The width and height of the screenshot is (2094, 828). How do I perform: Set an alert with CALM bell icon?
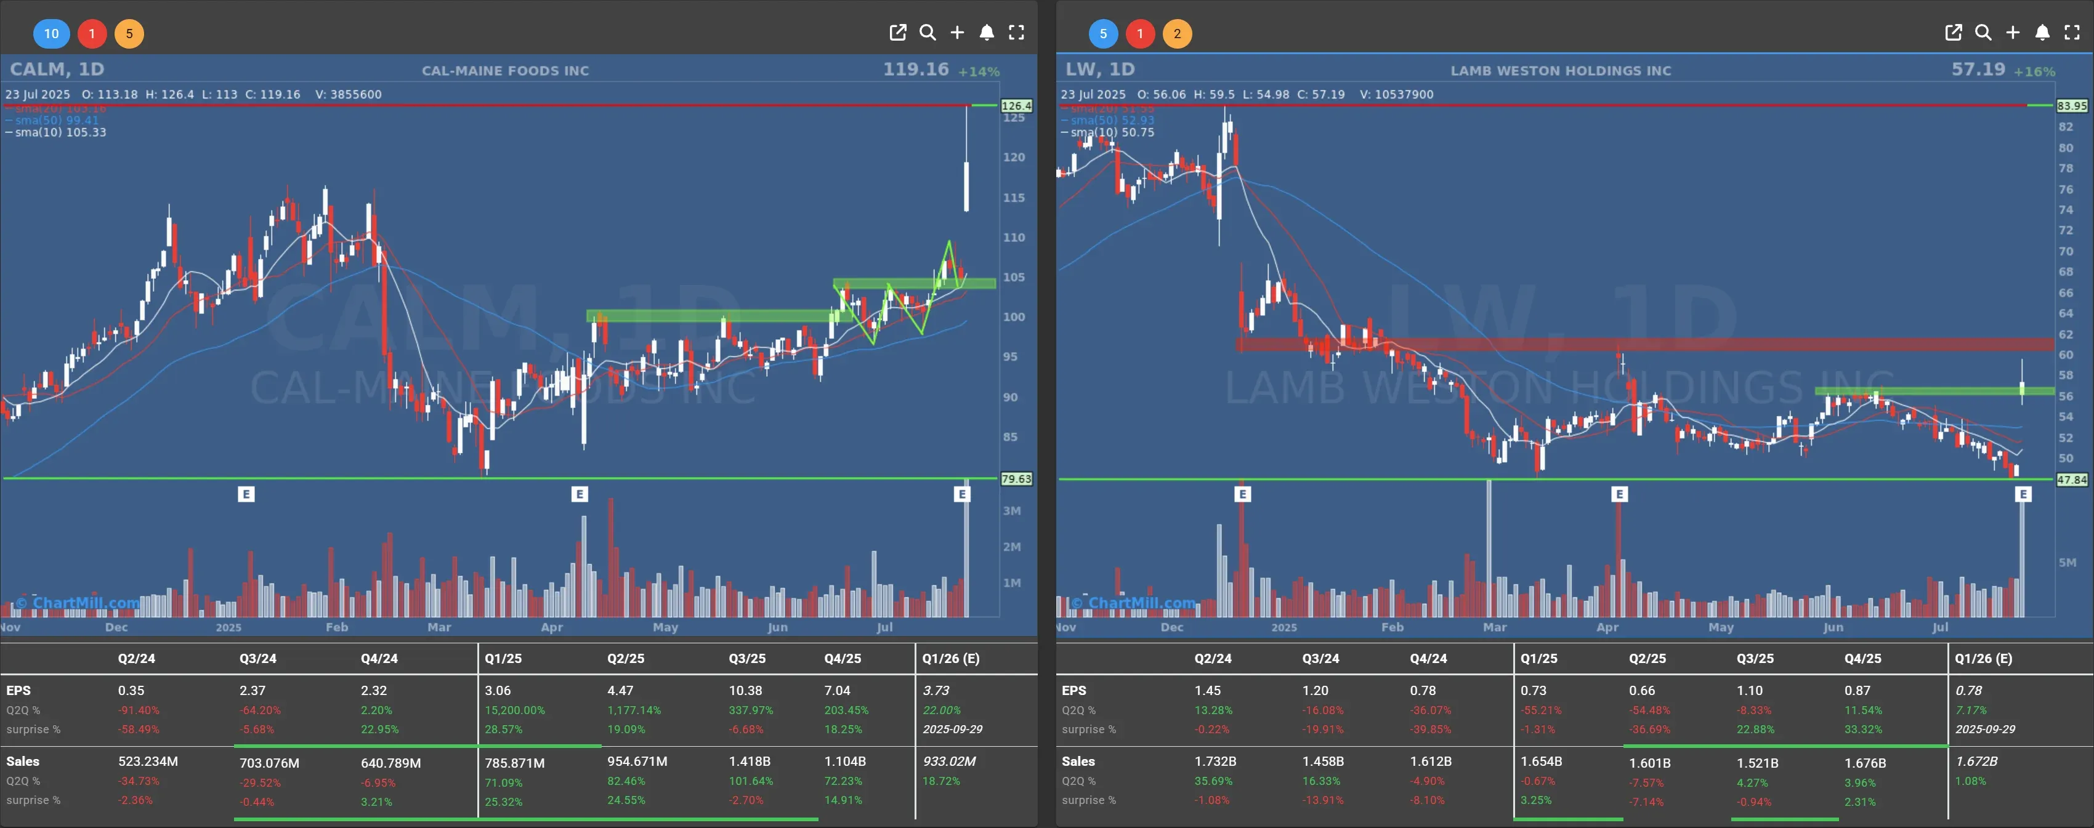(x=987, y=33)
